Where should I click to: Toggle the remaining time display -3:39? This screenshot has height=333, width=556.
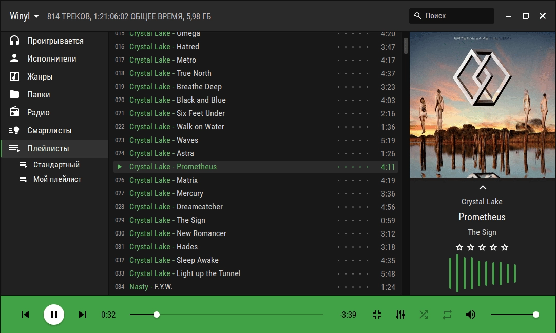pyautogui.click(x=348, y=315)
